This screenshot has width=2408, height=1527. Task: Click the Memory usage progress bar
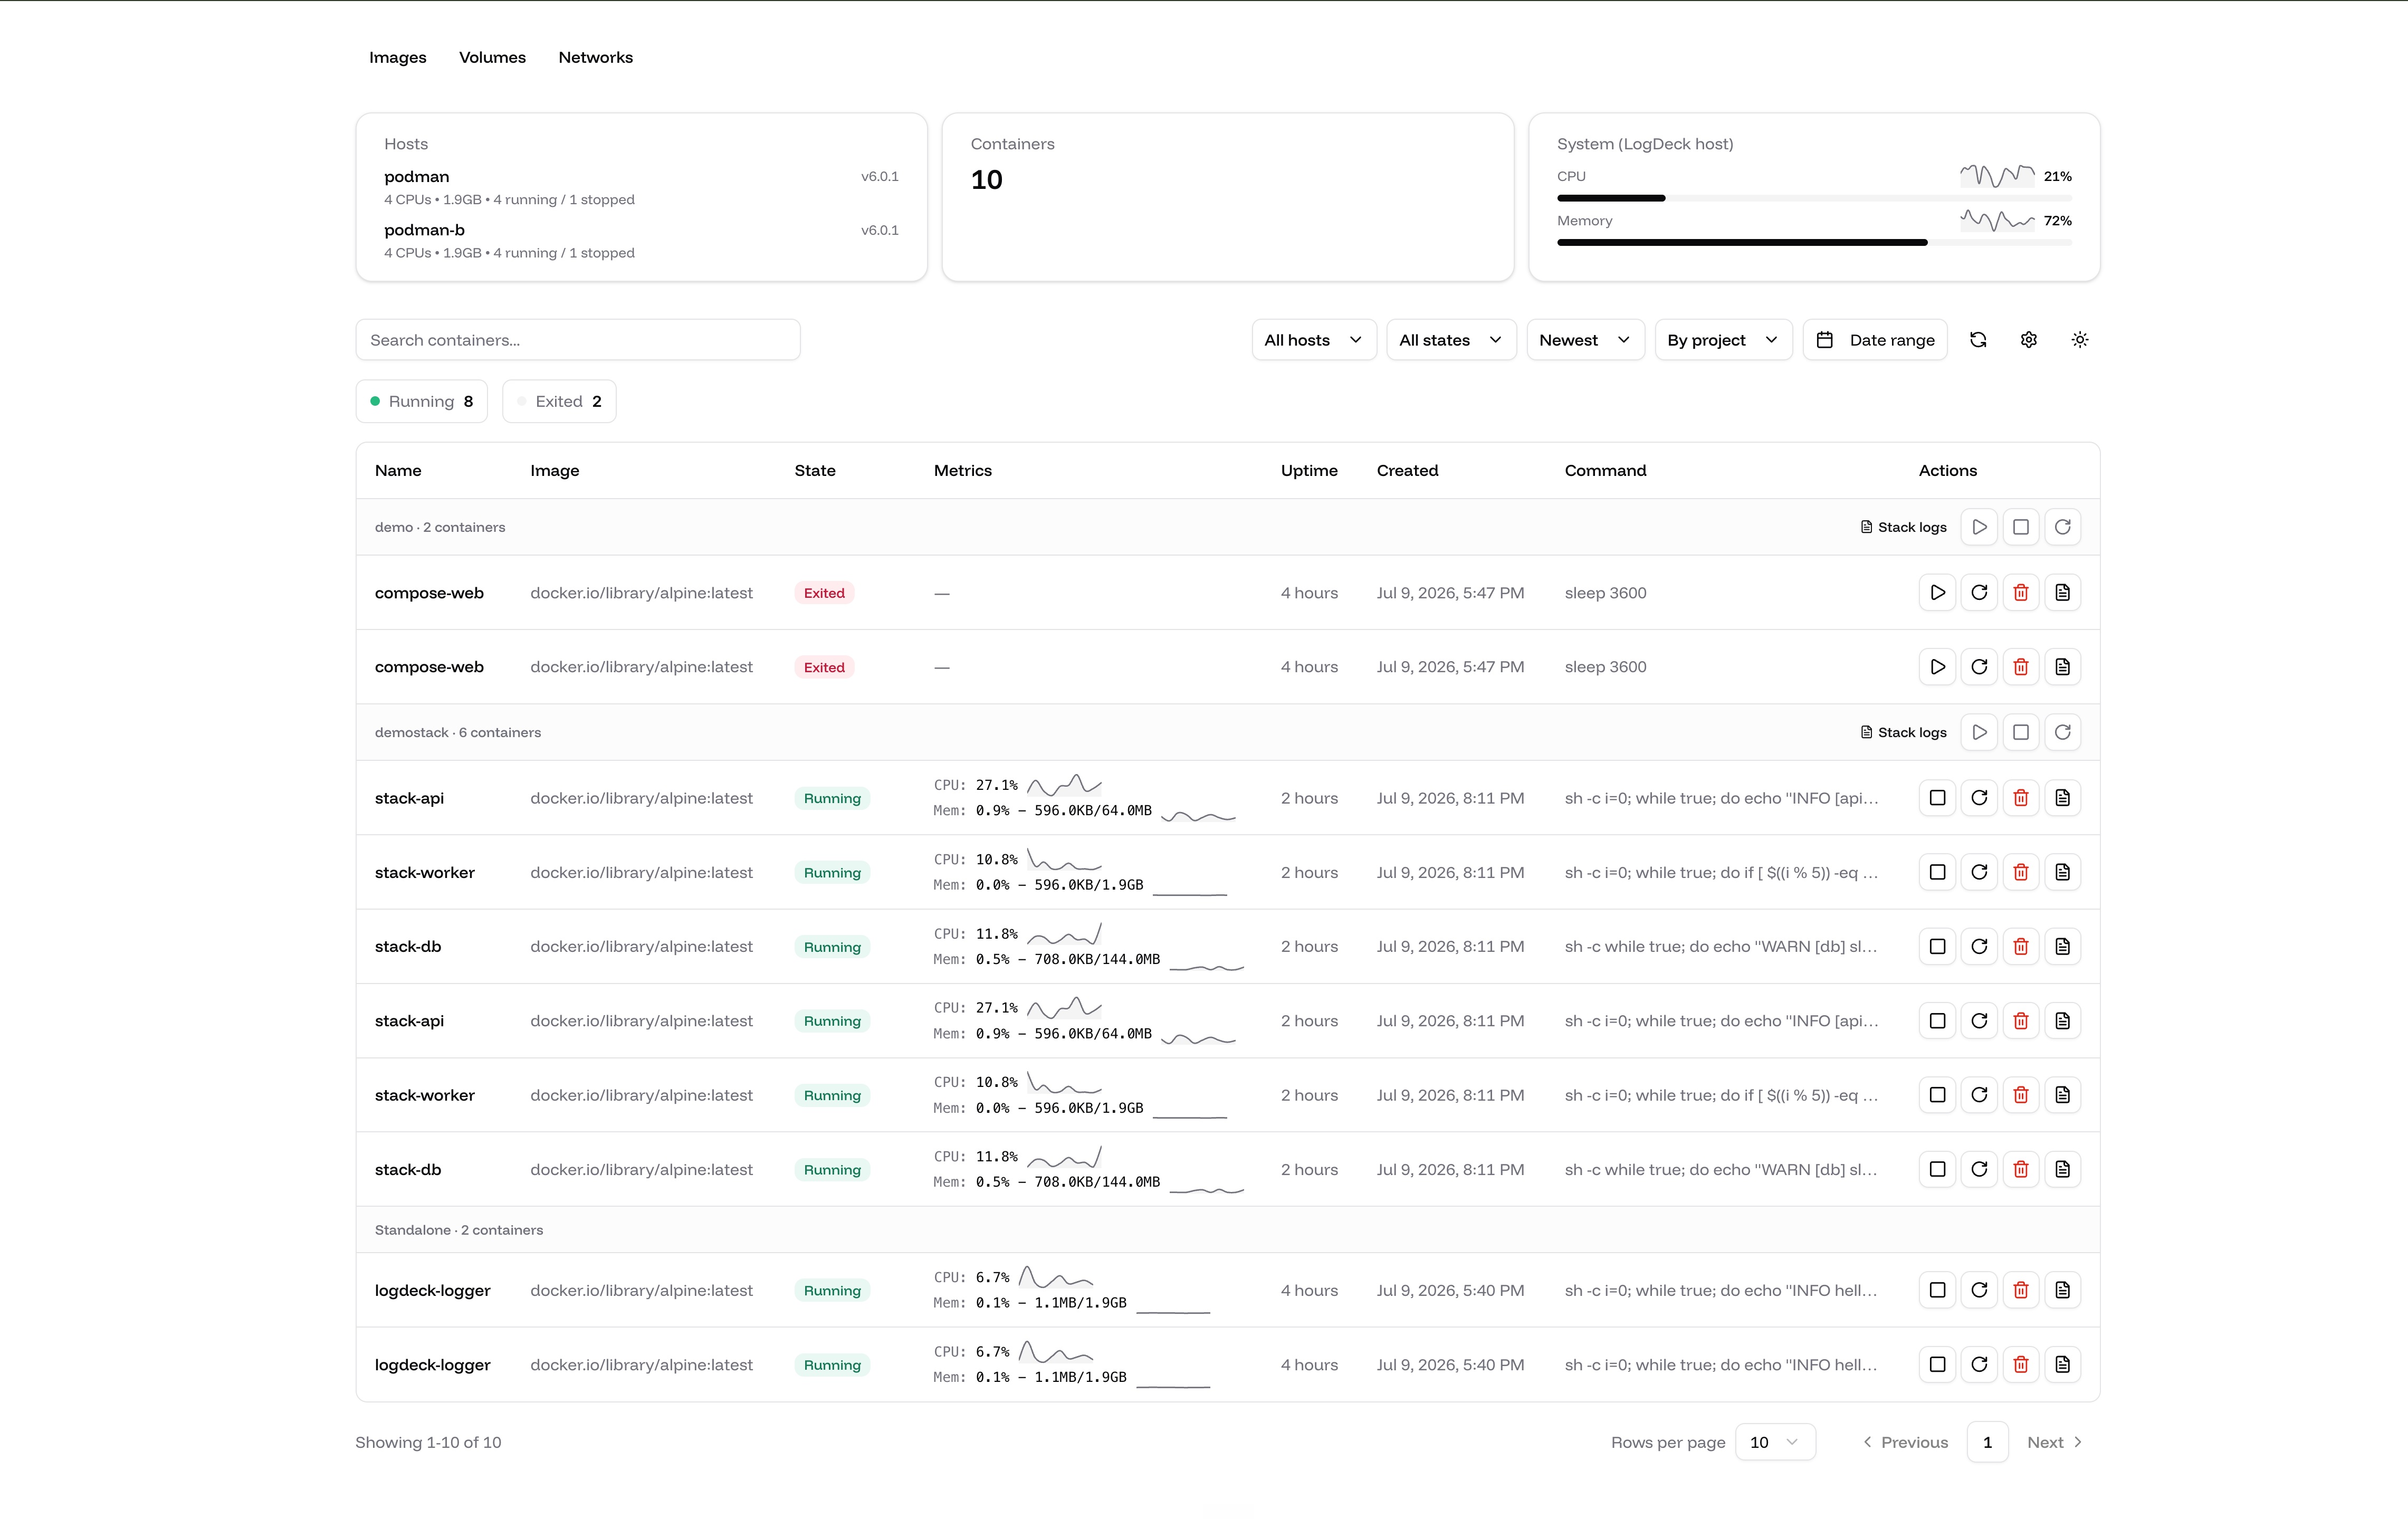point(1814,242)
